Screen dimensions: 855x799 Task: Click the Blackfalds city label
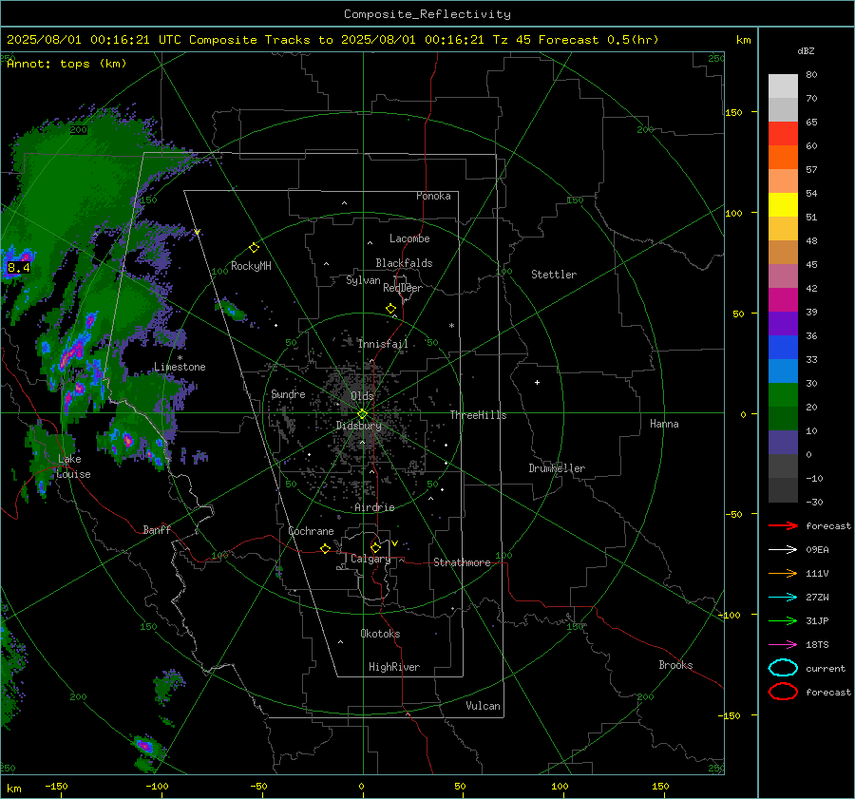pos(404,263)
